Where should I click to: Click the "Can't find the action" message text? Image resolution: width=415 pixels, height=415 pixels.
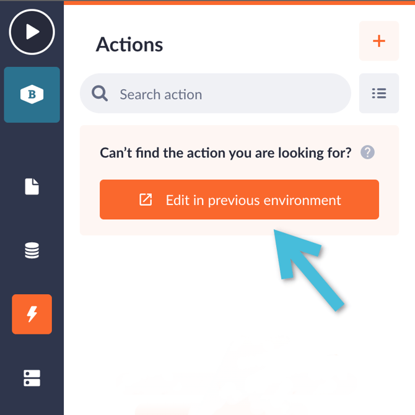click(x=225, y=152)
